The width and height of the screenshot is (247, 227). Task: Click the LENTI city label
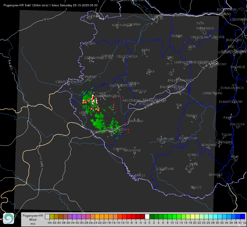(84, 113)
